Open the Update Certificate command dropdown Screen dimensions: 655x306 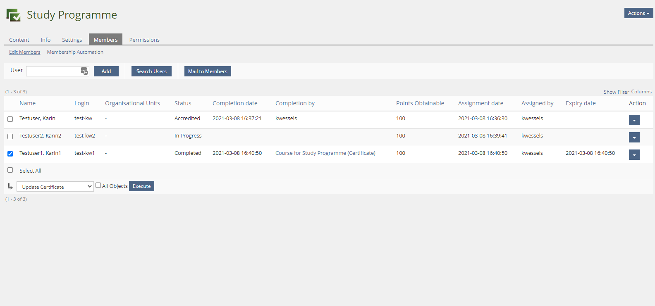(x=55, y=187)
